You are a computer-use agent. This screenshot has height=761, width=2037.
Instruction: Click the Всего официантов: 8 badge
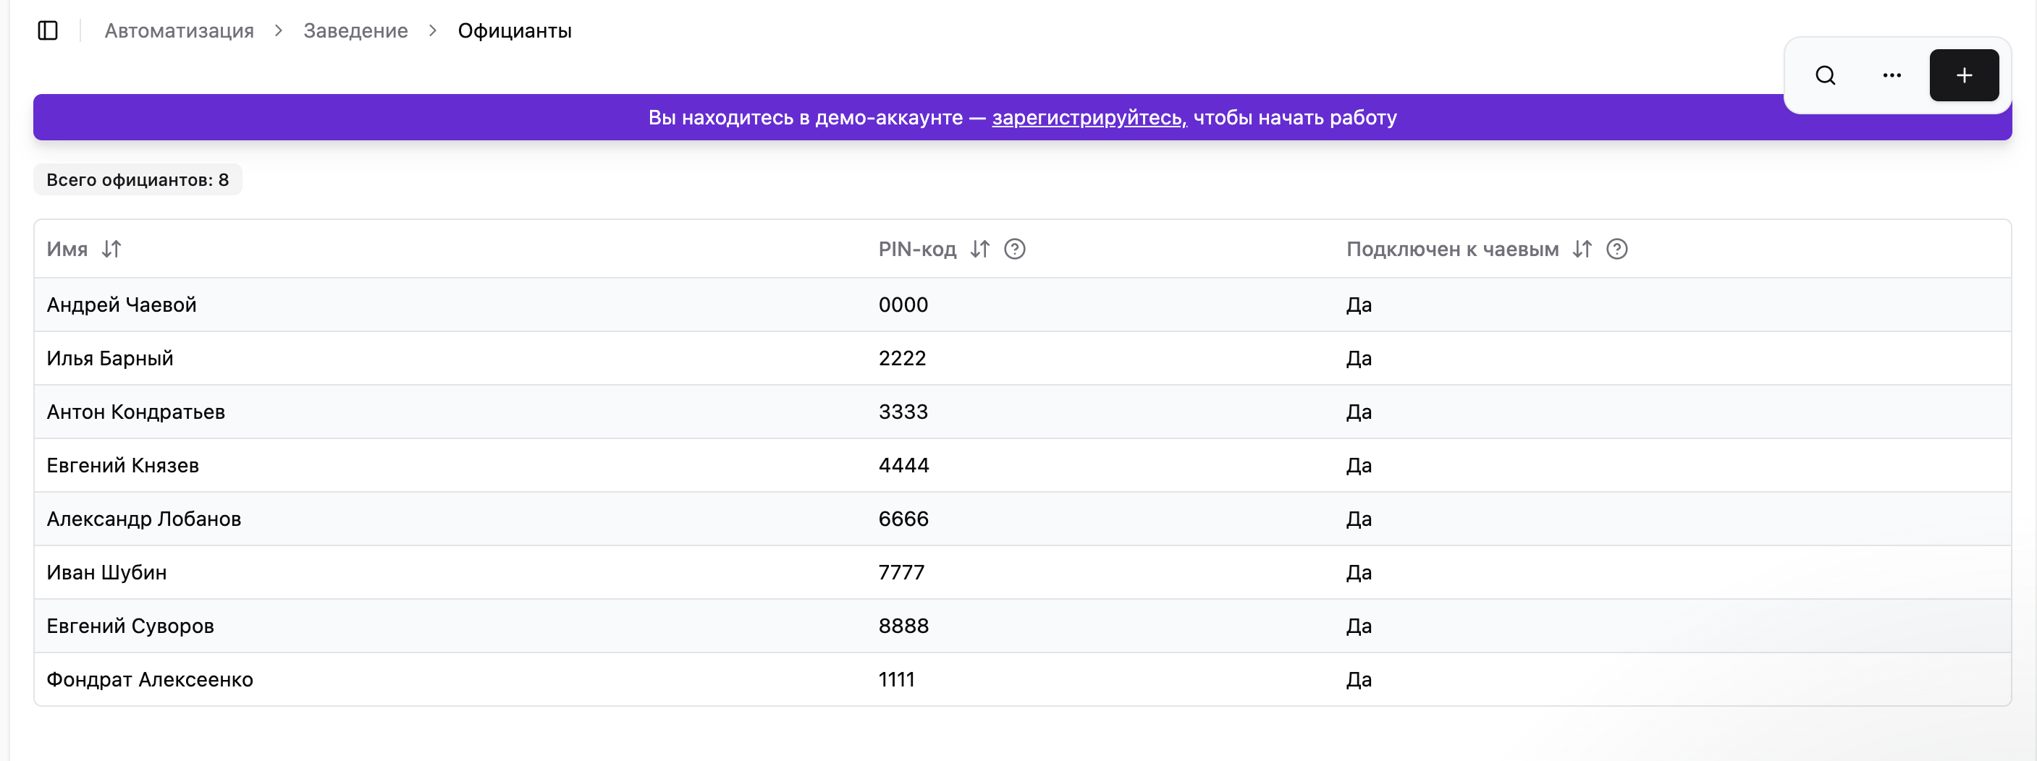click(138, 180)
